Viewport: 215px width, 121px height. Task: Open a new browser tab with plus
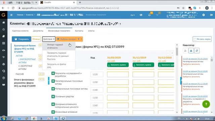pyautogui.click(x=80, y=2)
